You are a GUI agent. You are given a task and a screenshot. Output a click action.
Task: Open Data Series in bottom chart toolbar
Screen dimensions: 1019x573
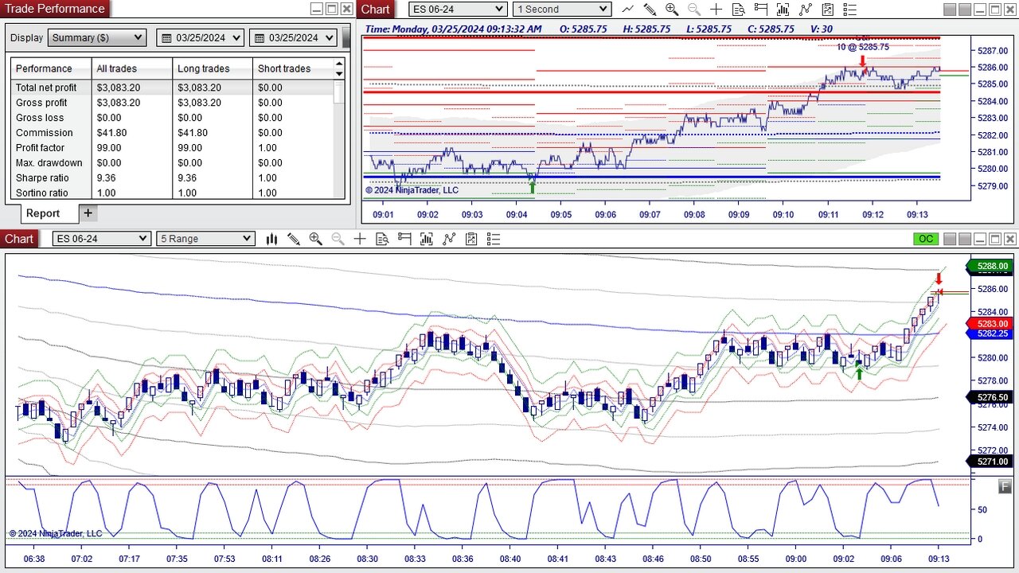coord(427,239)
